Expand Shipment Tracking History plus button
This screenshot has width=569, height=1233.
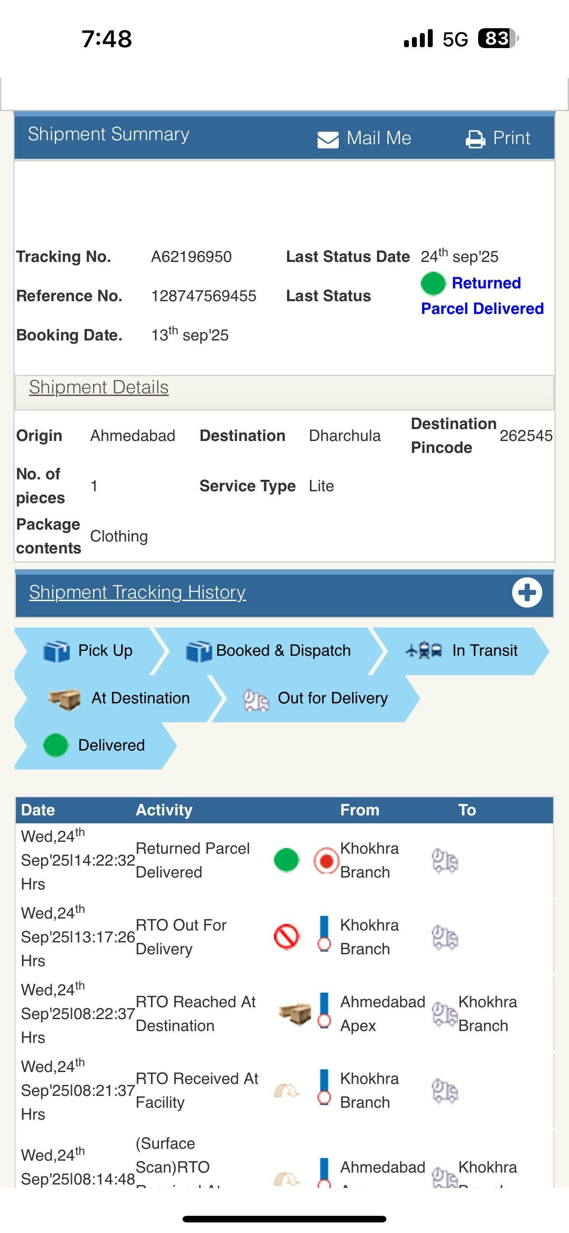tap(527, 593)
